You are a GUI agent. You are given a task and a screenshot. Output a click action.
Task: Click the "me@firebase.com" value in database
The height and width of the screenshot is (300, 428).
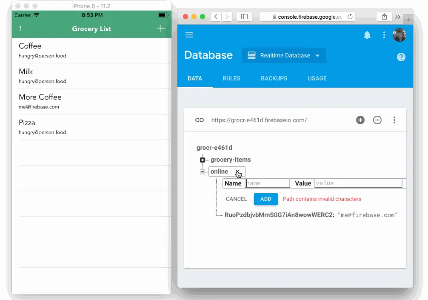(368, 215)
